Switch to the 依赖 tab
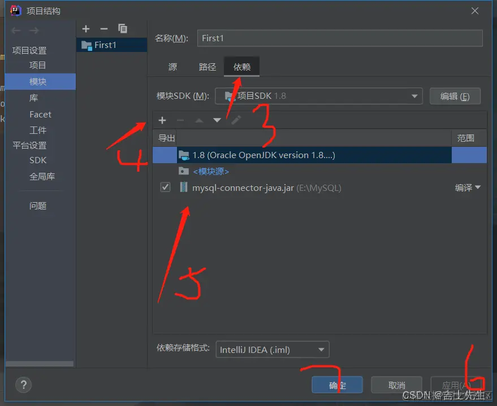Viewport: 497px width, 406px height. 242,67
